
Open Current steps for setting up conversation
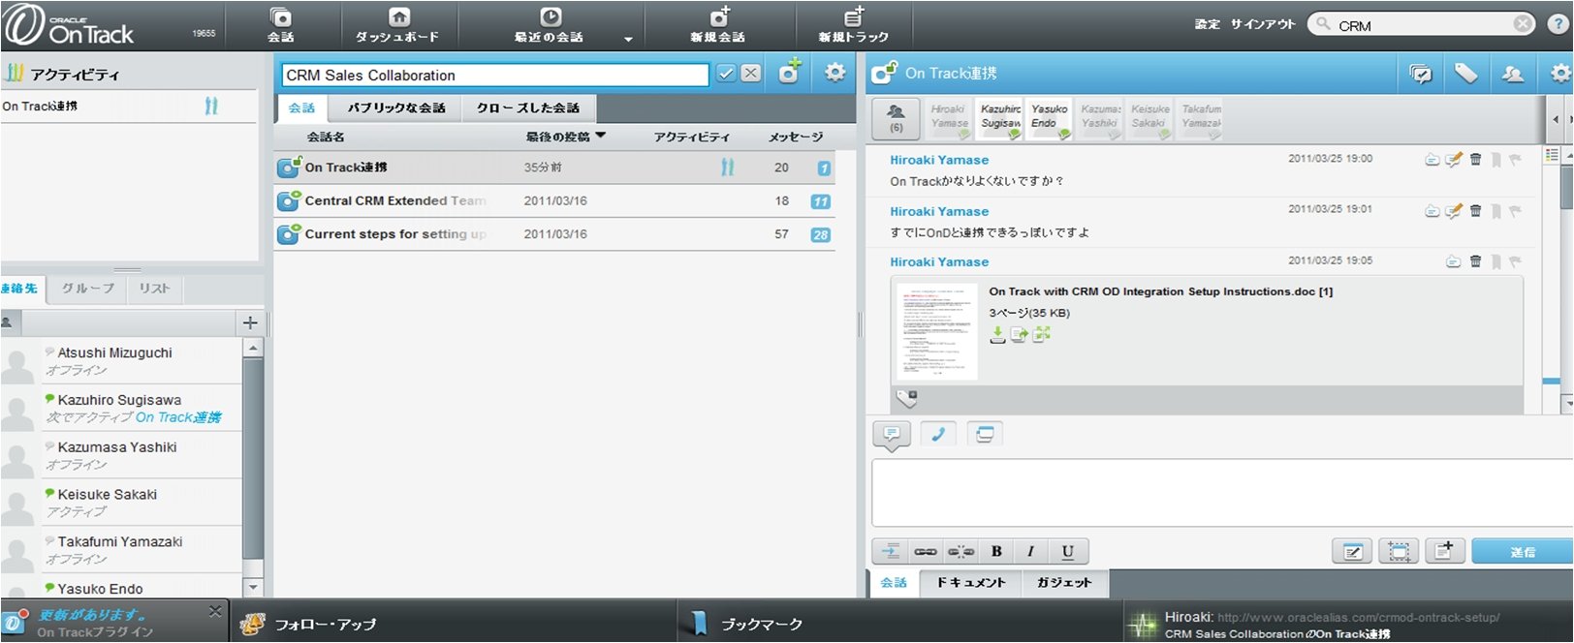click(x=554, y=233)
